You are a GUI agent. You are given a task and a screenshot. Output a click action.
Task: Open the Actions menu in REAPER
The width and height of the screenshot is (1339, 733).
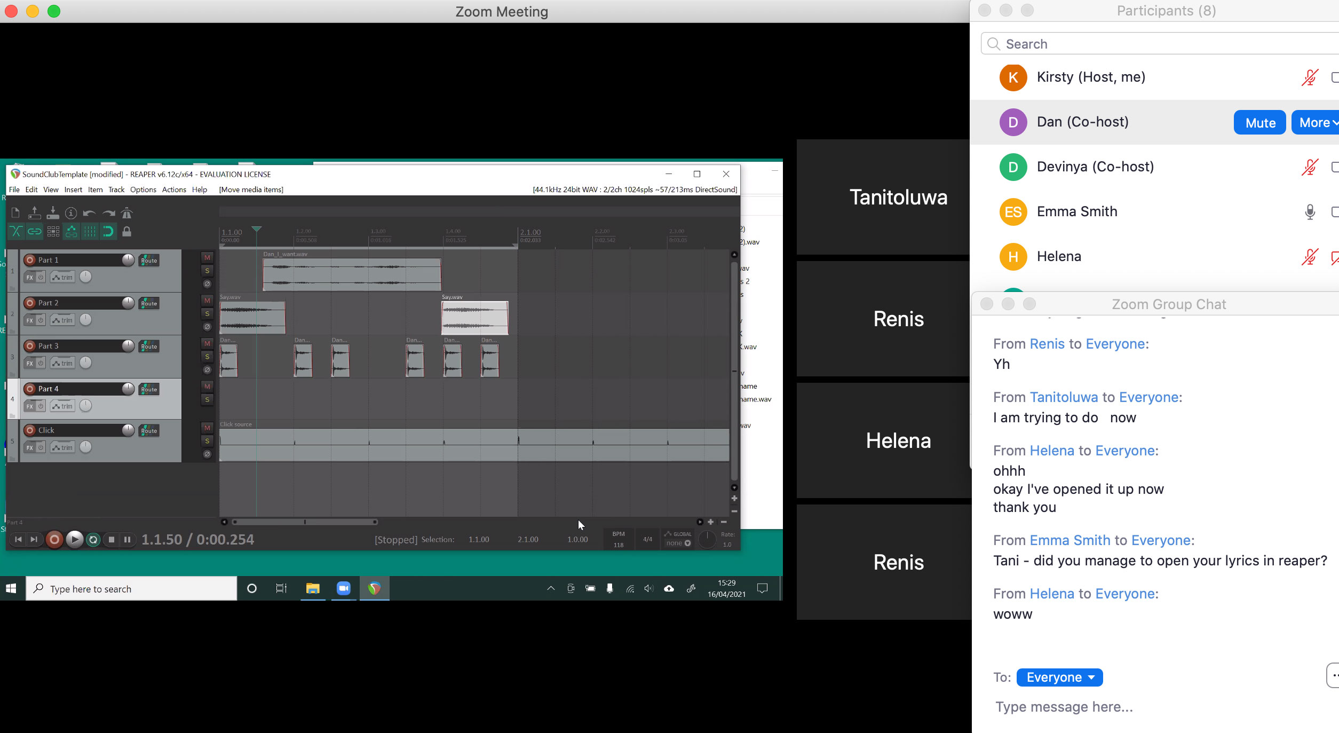pyautogui.click(x=174, y=190)
